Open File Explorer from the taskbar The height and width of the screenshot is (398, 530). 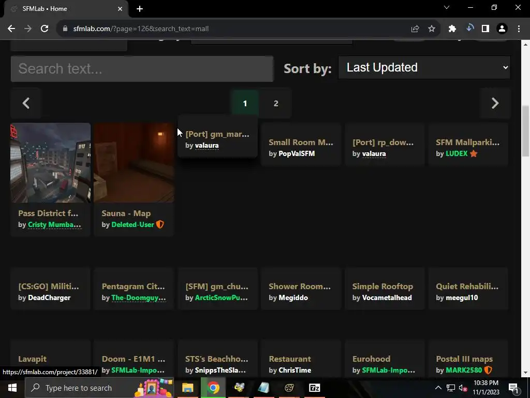tap(187, 388)
